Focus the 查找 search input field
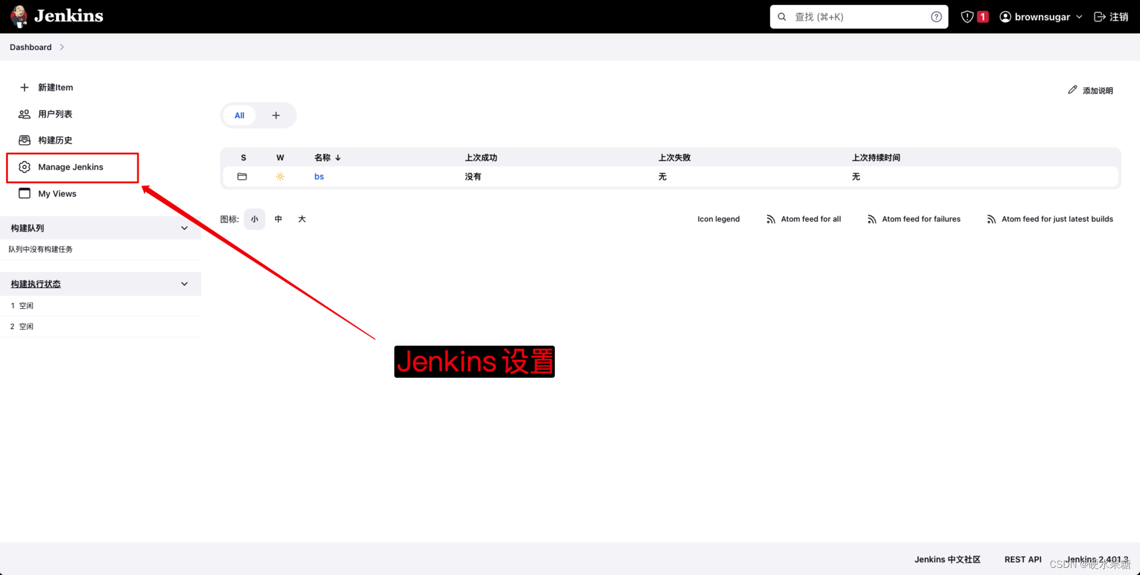The height and width of the screenshot is (575, 1140). point(859,17)
